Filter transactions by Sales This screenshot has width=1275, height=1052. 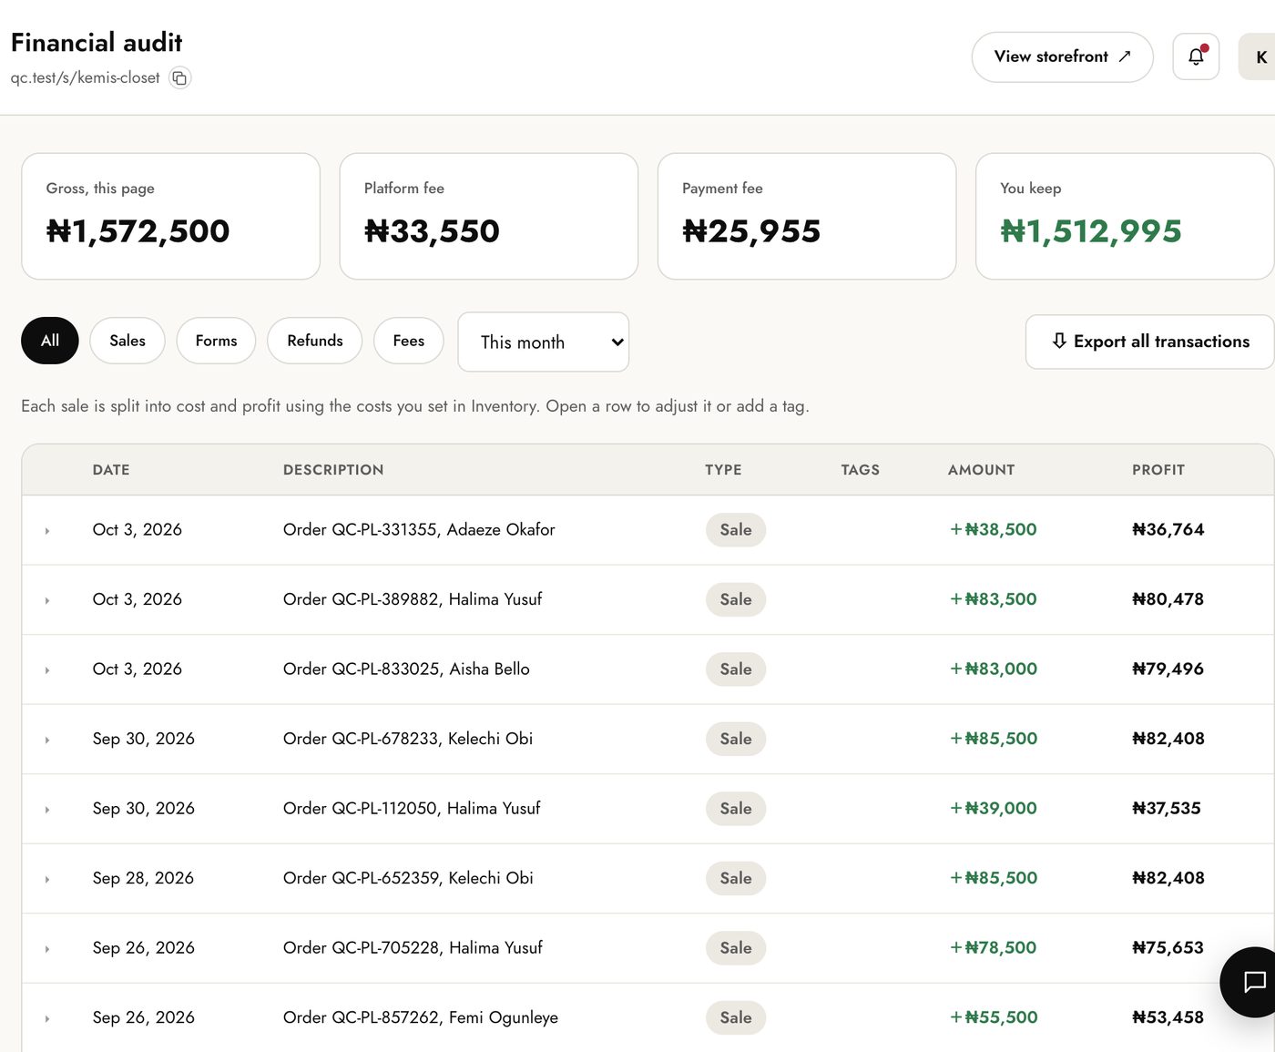(x=127, y=341)
